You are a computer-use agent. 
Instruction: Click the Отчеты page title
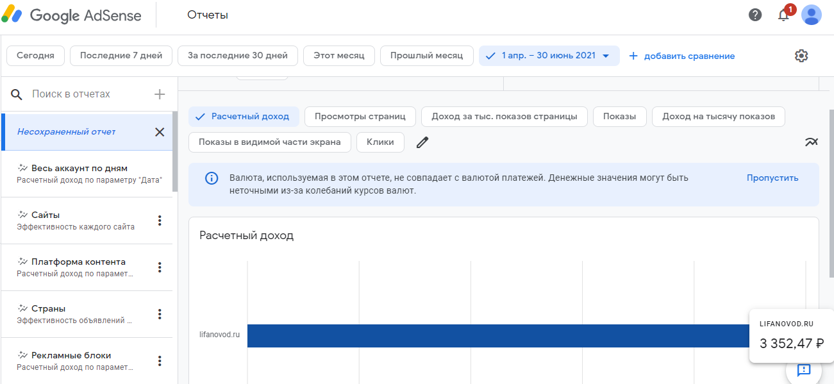(x=208, y=15)
